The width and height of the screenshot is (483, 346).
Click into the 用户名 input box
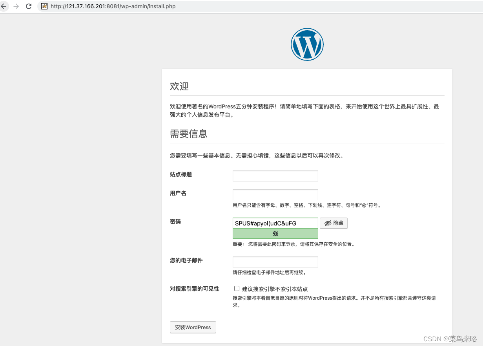275,195
